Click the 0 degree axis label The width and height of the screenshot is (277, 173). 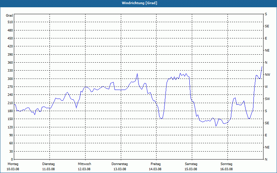12,160
